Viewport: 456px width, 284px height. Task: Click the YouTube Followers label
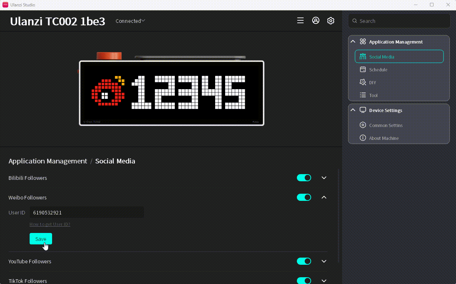30,261
